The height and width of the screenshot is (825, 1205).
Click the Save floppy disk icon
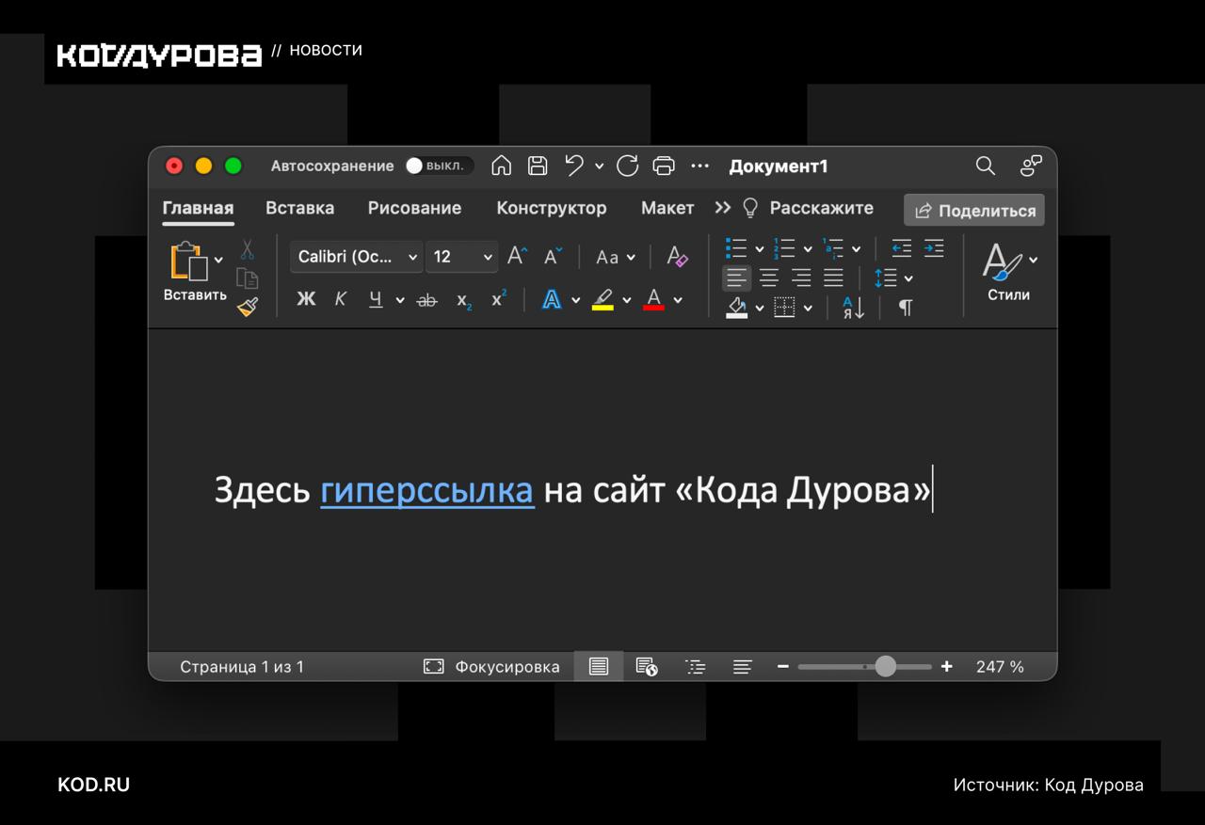538,166
